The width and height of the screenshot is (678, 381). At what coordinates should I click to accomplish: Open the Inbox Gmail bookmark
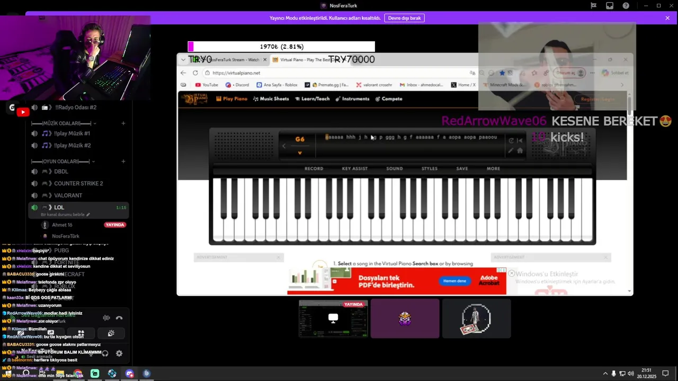[x=422, y=85]
